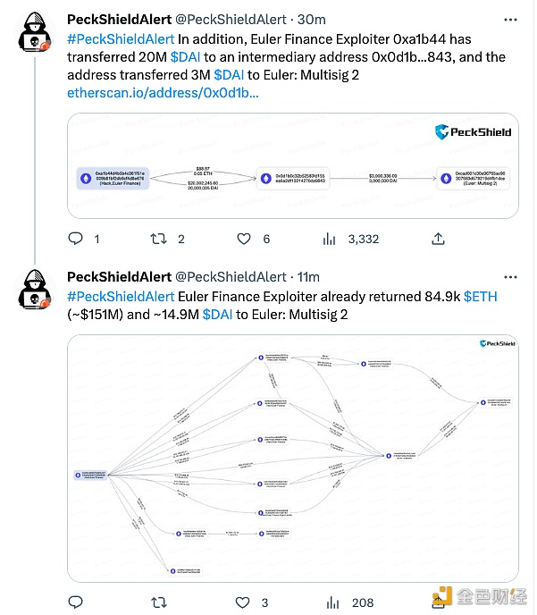This screenshot has width=537, height=615.
Task: Open the first tweet's transfer flow image
Action: click(x=296, y=165)
